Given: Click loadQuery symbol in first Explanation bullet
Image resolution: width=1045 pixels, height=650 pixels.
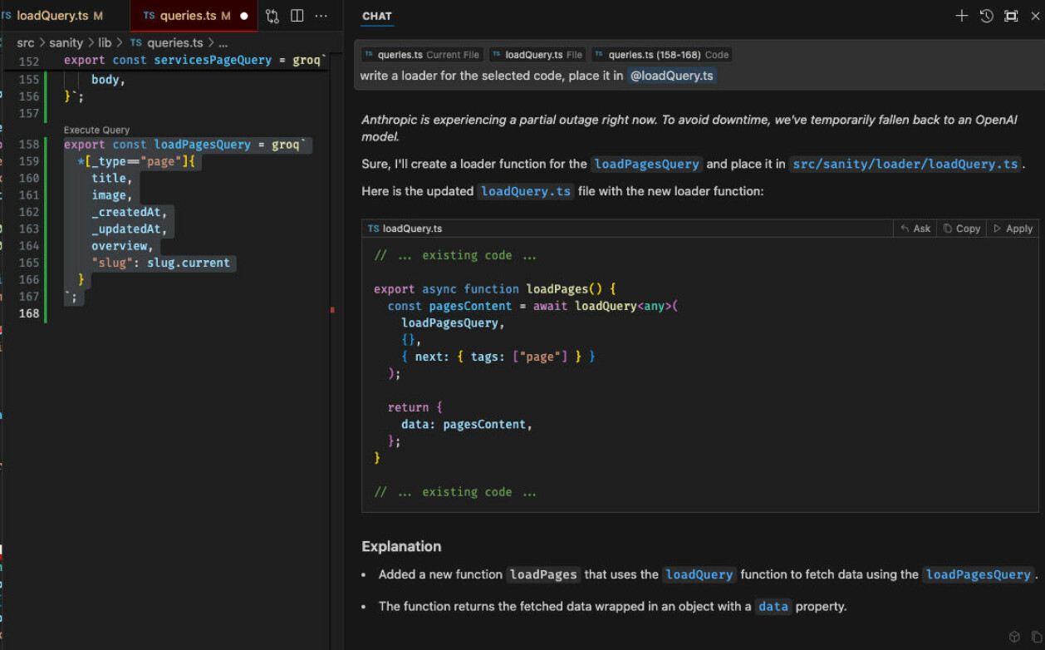Looking at the screenshot, I should tap(699, 574).
